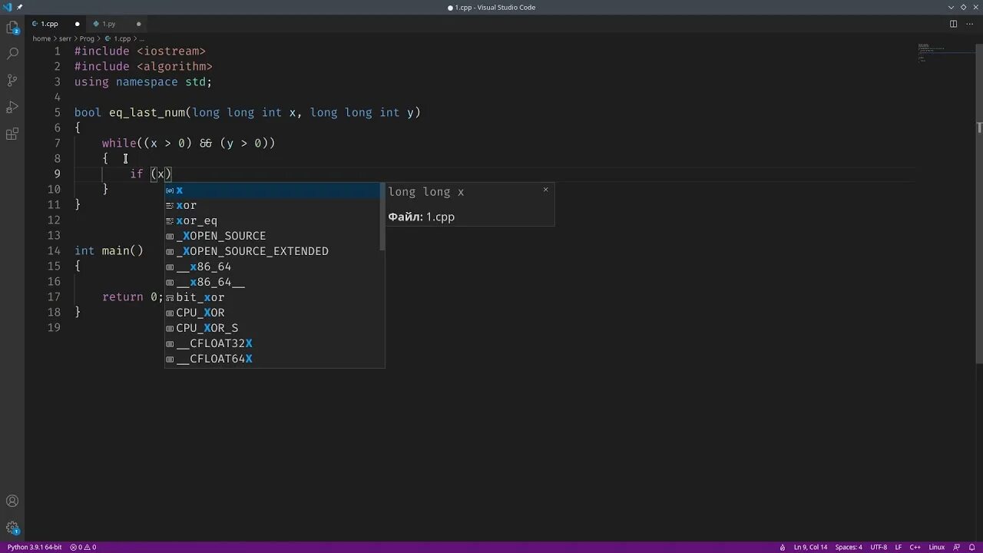Click the pin icon in title bar

20,7
